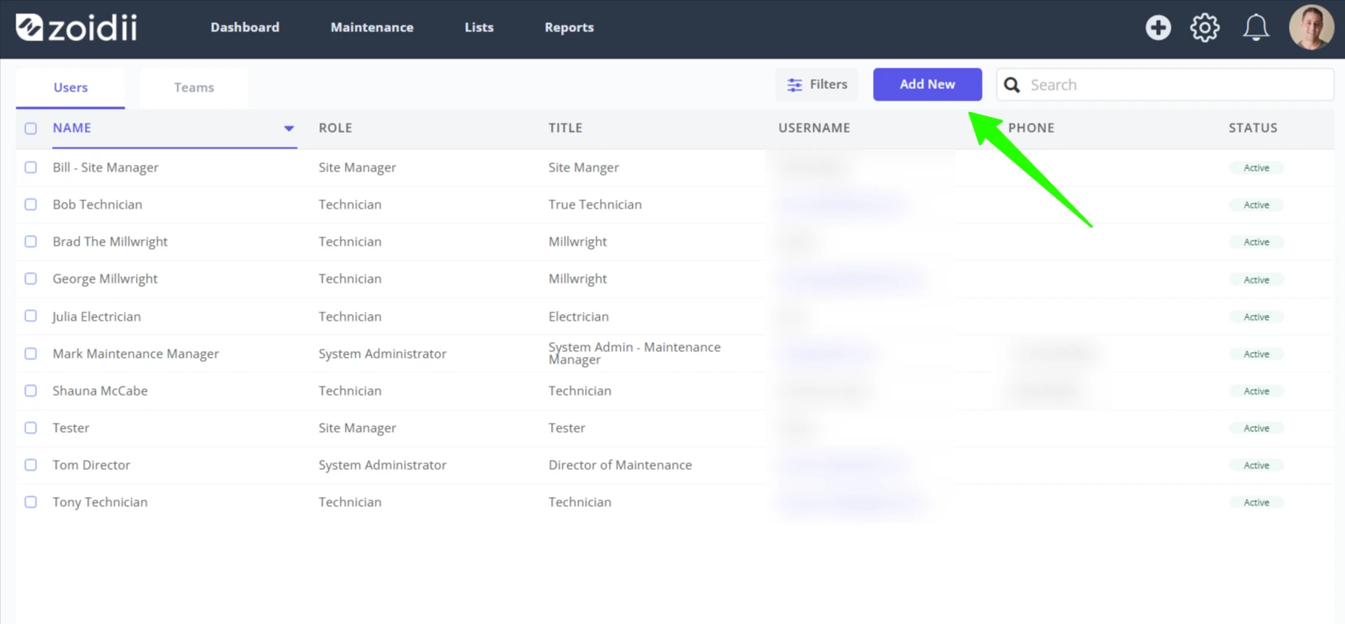
Task: Go to the Dashboard page
Action: click(x=245, y=27)
